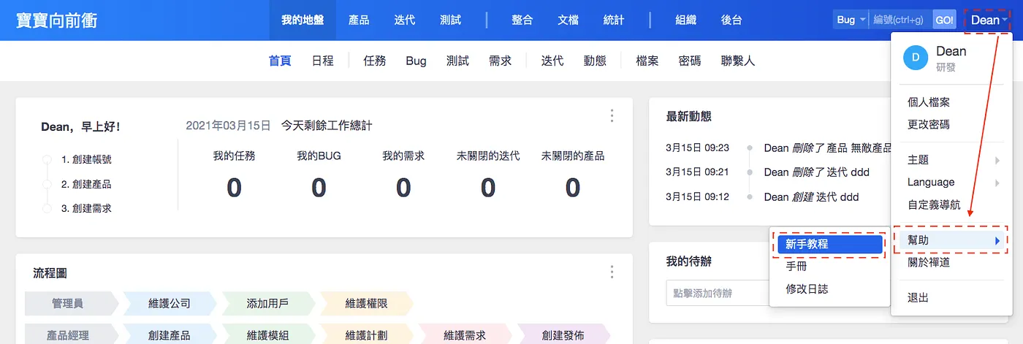Screen dimensions: 1023x344
Task: Open the 迭代 top navigation tab
Action: point(404,20)
